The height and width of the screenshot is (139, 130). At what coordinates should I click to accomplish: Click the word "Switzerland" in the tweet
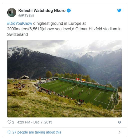[17, 34]
